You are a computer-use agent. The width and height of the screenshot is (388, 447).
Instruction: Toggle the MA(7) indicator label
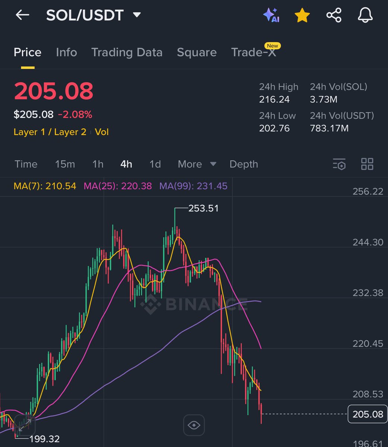point(45,186)
